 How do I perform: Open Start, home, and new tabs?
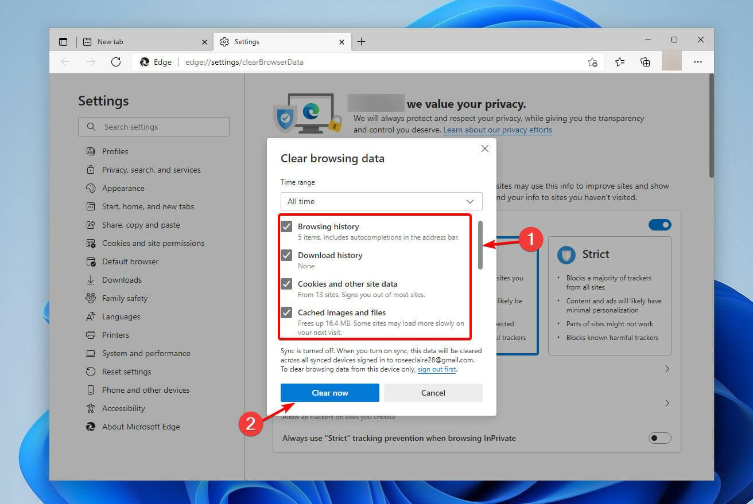(x=148, y=206)
